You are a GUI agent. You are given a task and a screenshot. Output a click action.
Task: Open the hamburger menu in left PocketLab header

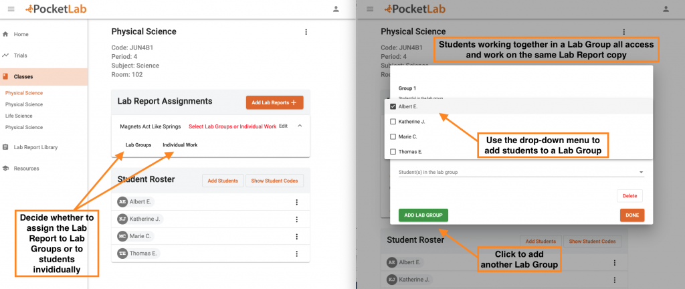11,9
